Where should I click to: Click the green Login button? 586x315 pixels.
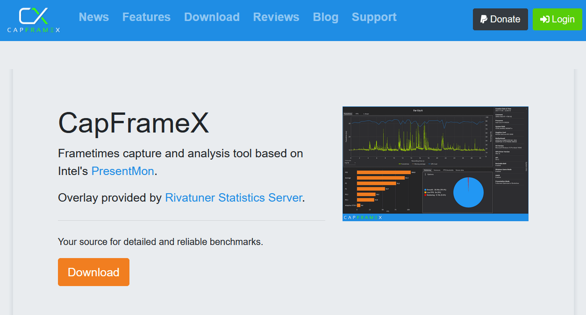557,19
